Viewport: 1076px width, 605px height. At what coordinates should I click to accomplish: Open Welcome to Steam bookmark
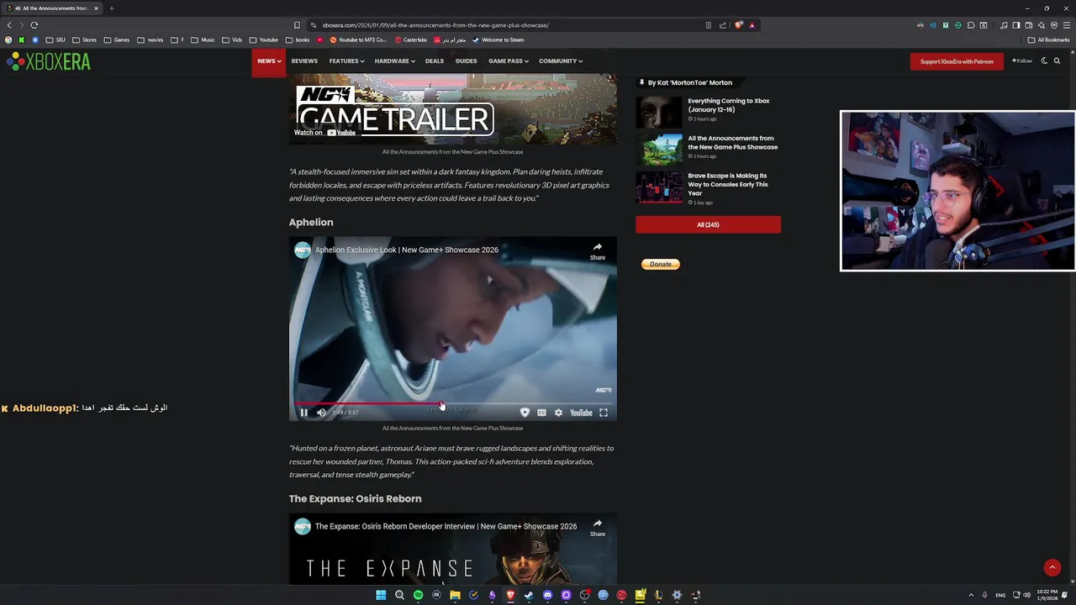coord(498,39)
